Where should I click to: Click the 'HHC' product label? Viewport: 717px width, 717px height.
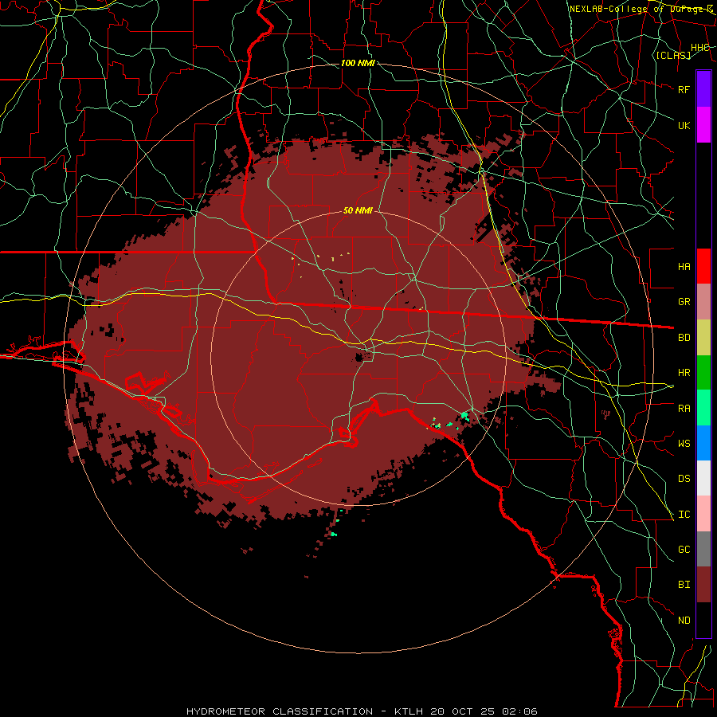tap(700, 48)
